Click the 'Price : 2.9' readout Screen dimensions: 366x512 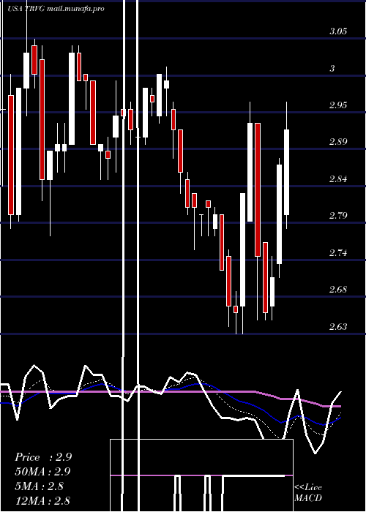pos(43,457)
